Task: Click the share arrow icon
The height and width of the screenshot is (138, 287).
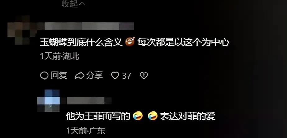Action: tap(80, 76)
